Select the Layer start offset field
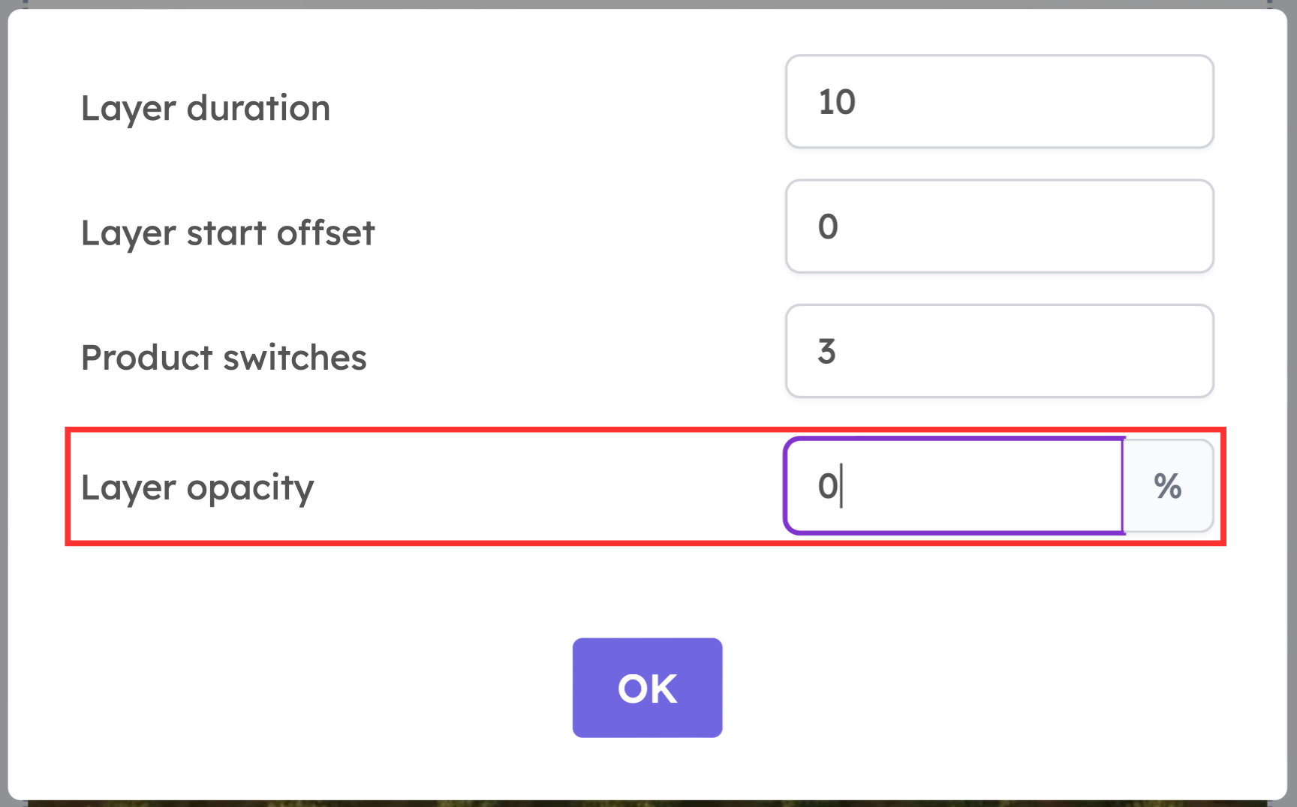 999,226
